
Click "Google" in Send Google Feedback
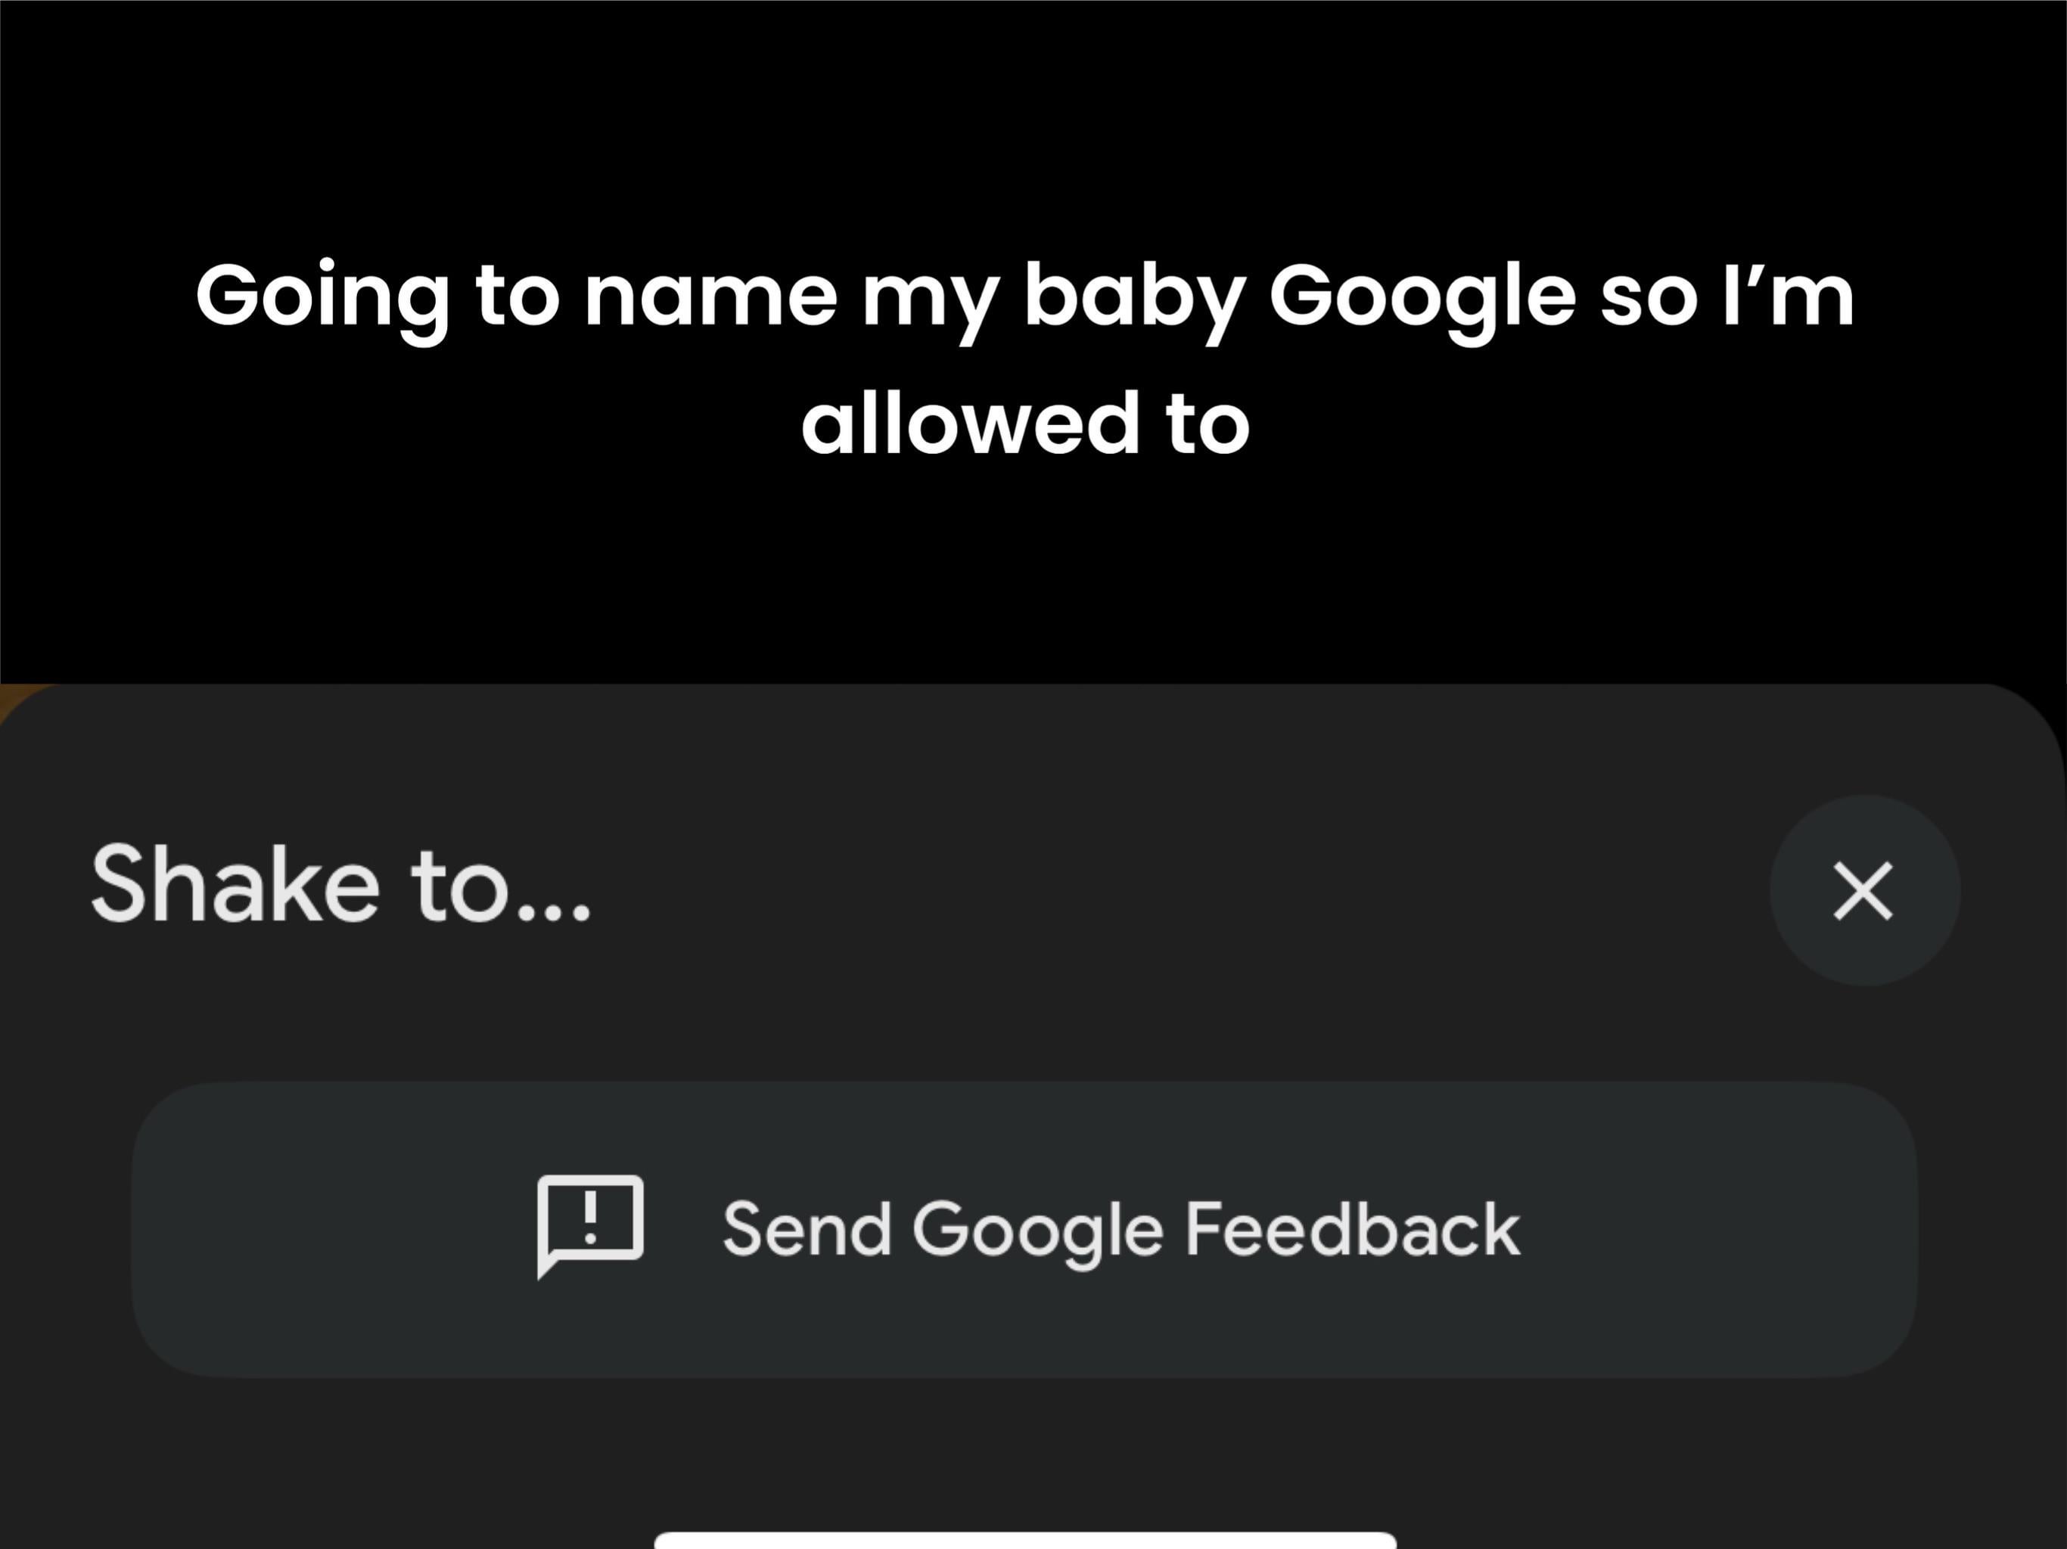click(x=1037, y=1230)
